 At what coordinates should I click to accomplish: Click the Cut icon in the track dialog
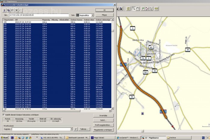click(4, 10)
